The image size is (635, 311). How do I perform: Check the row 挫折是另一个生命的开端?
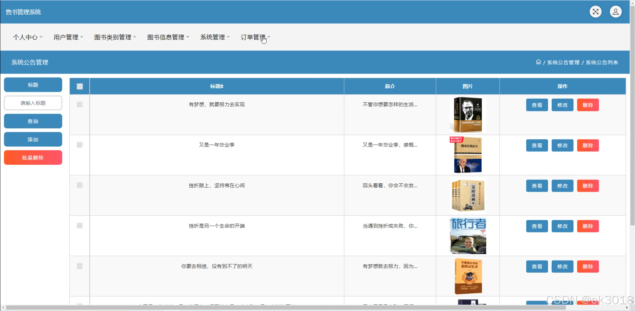(x=80, y=226)
